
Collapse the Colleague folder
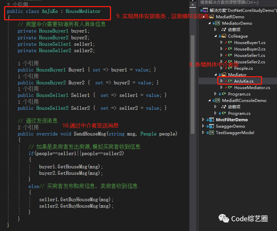(216, 36)
